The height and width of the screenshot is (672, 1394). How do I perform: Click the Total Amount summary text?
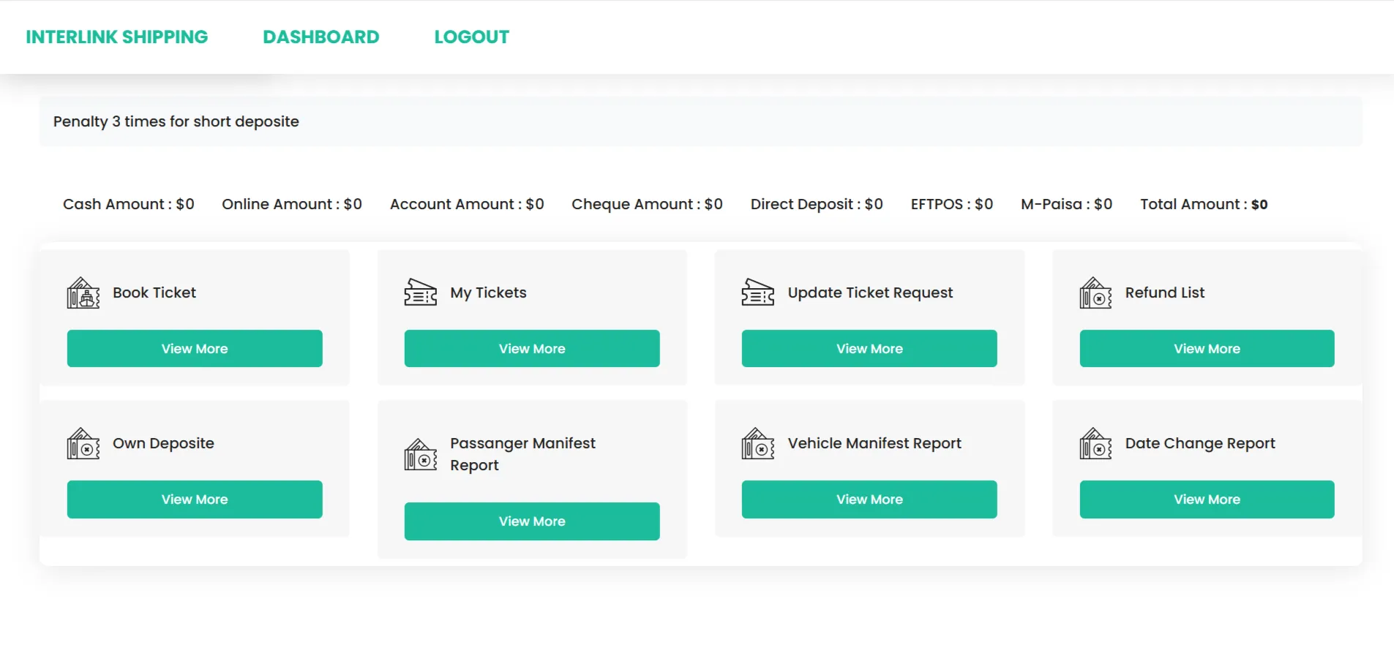(x=1204, y=205)
